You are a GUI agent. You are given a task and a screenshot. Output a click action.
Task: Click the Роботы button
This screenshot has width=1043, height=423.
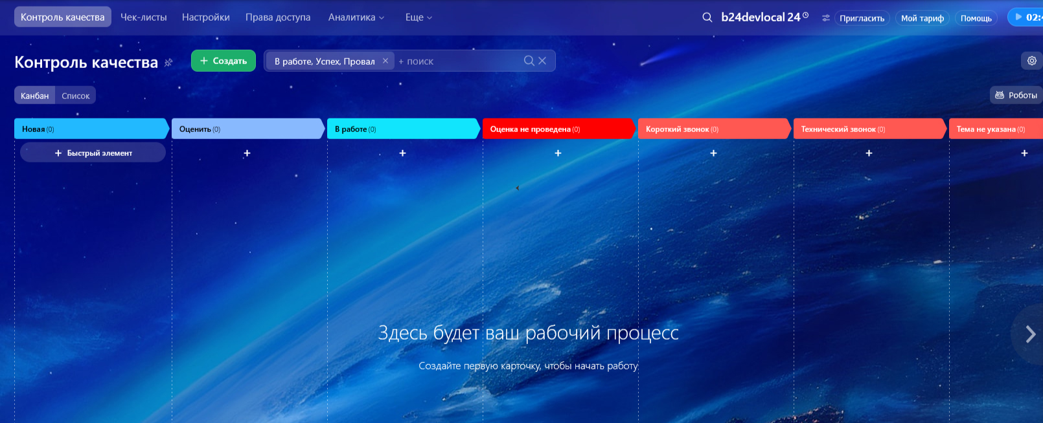coord(1016,95)
